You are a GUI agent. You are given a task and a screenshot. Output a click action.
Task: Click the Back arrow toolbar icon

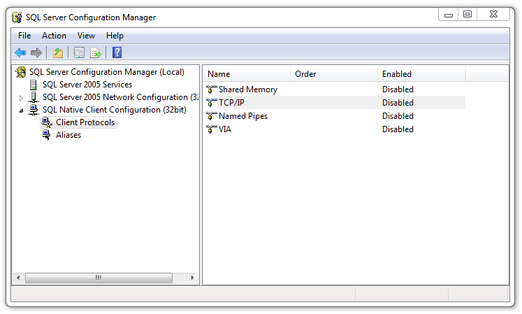point(20,52)
